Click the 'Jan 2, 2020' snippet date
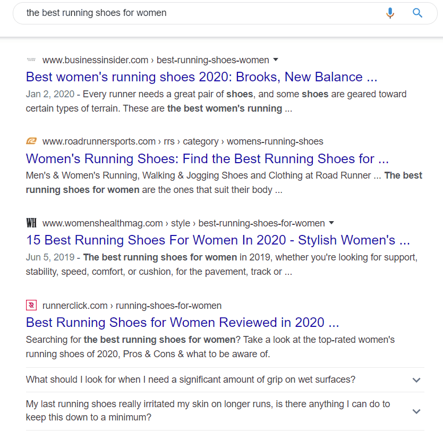The image size is (443, 438). pos(50,94)
